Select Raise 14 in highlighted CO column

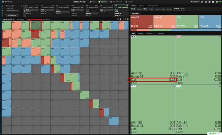[x=118, y=13]
